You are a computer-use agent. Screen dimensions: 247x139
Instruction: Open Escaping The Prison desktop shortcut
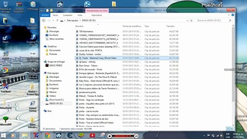tap(33, 40)
